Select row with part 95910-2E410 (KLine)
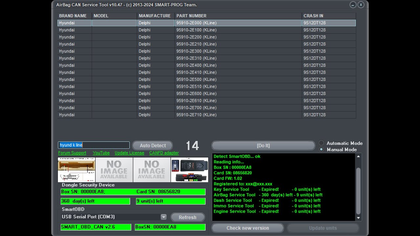Screen dimensions: 420x236 pos(207,72)
